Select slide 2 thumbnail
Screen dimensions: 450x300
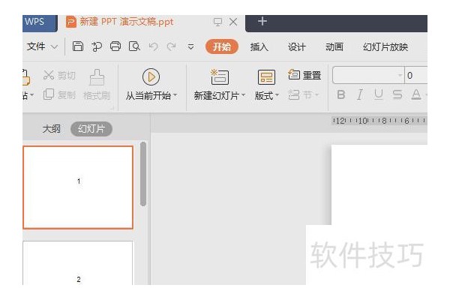[x=78, y=263]
